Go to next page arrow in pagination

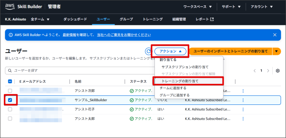(268, 71)
